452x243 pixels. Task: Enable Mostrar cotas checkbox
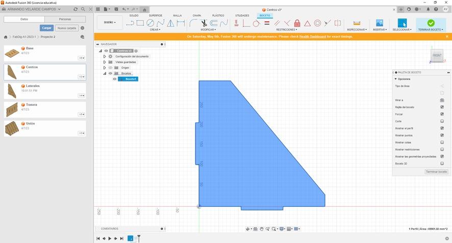pos(442,142)
